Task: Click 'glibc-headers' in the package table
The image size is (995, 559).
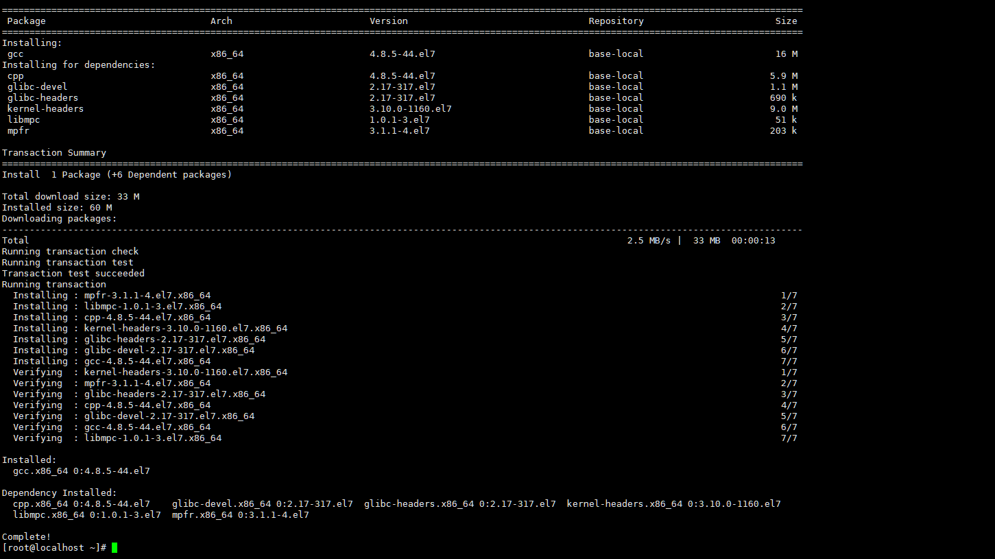Action: [x=43, y=97]
